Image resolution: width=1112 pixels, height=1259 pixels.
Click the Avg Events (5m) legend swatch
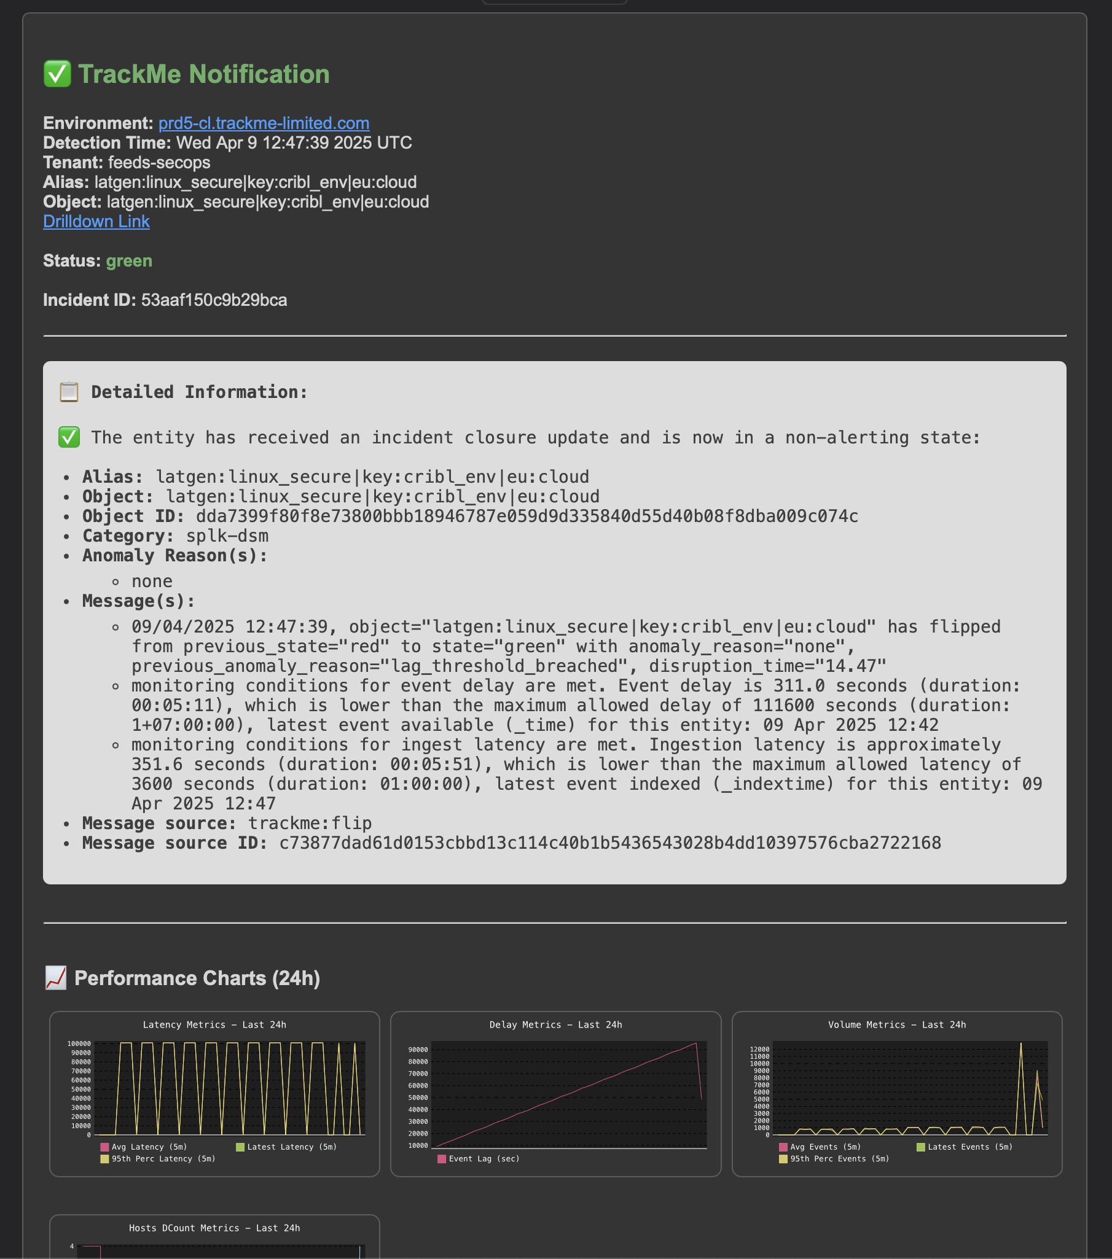pyautogui.click(x=783, y=1147)
